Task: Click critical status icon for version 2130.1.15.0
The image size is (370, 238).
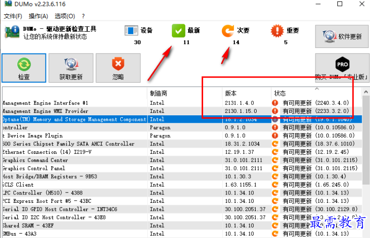Action: point(275,111)
